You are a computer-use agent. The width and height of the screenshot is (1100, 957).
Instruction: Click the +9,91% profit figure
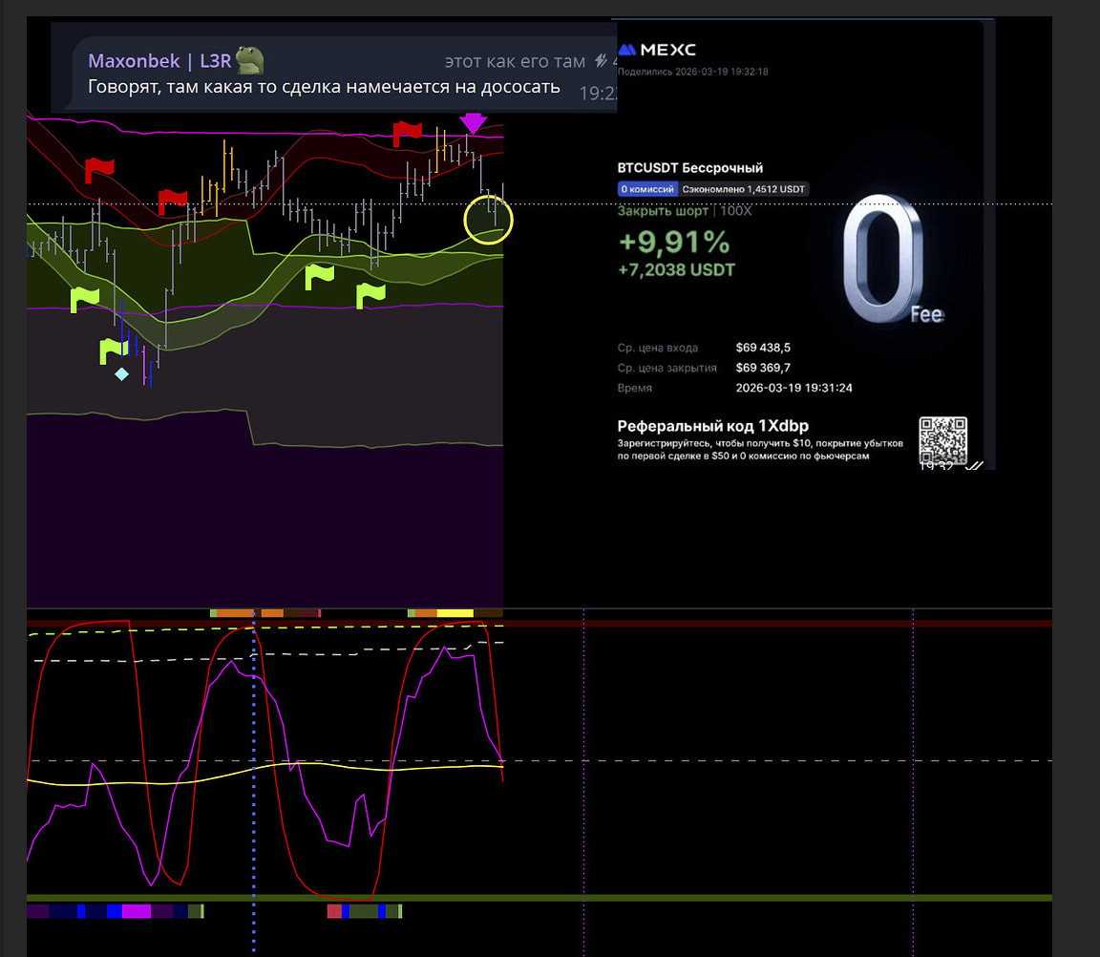pos(673,243)
